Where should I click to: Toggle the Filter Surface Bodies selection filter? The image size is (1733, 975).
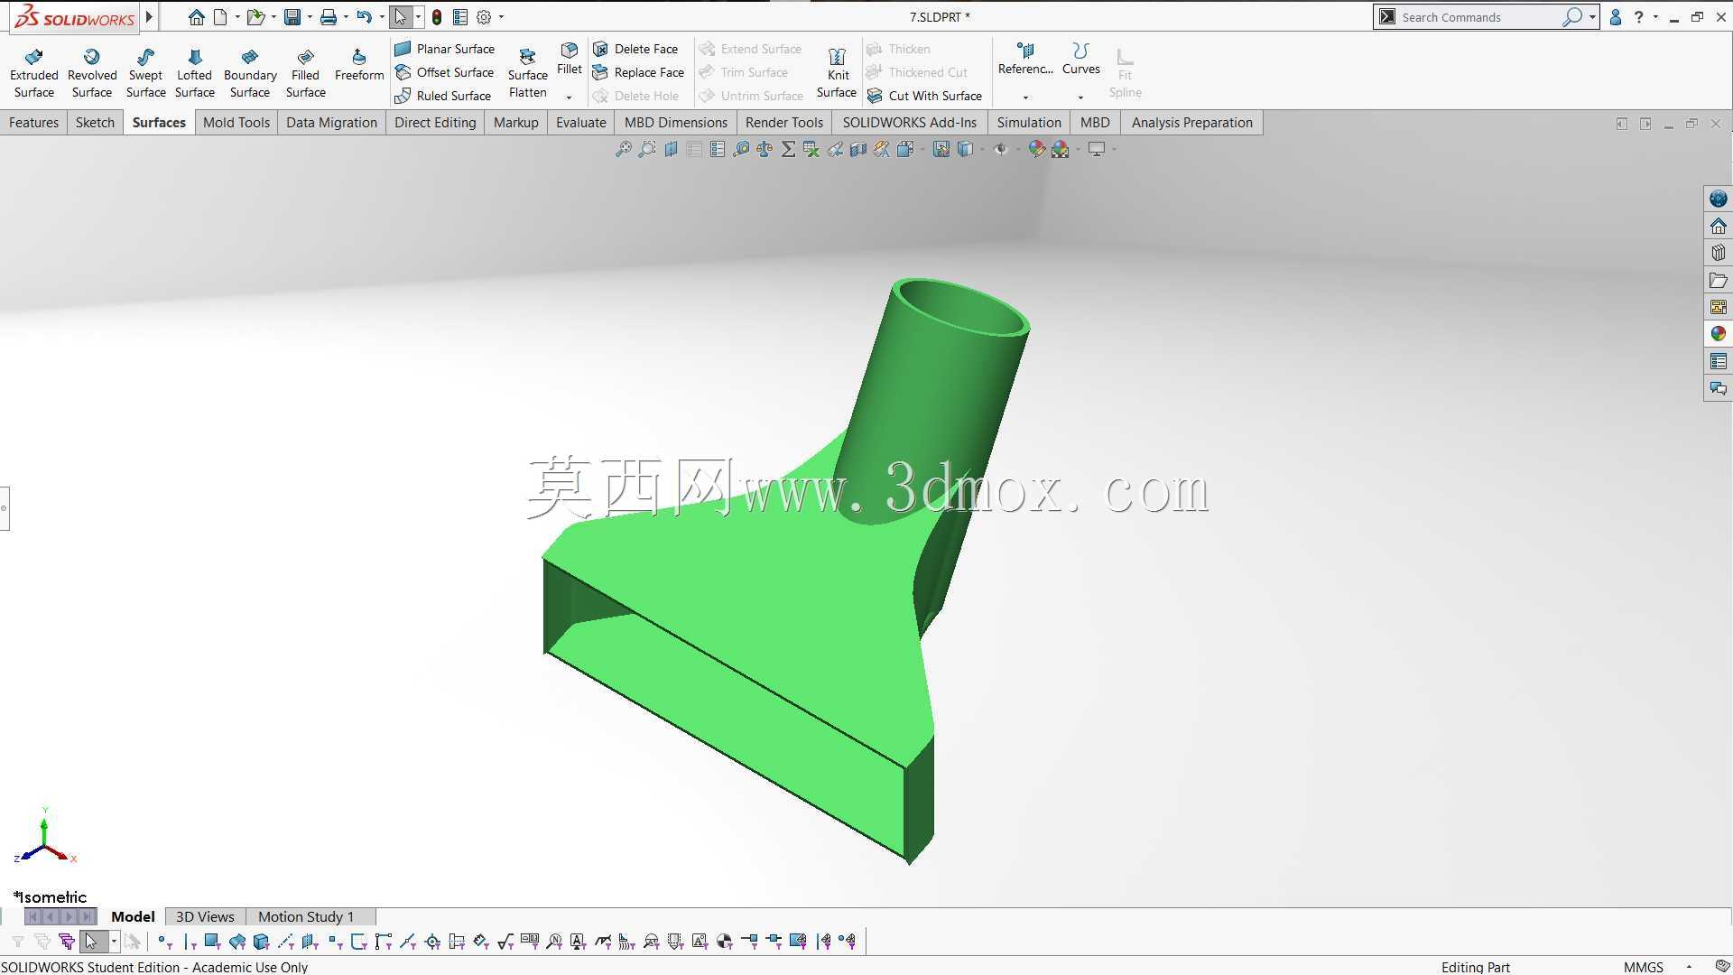pos(237,942)
